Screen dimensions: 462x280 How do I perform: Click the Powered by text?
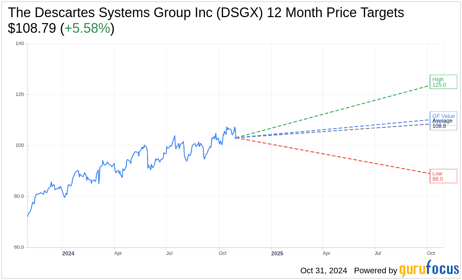click(375, 270)
